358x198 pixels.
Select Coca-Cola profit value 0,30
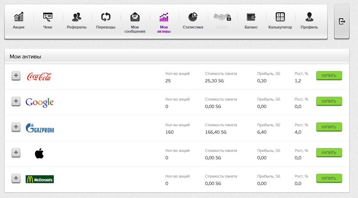(262, 81)
